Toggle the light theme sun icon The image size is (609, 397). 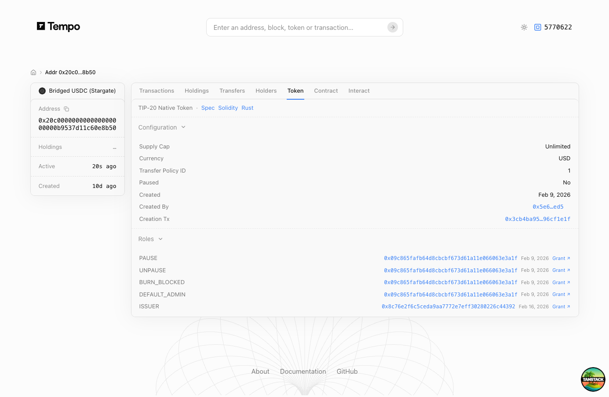point(524,27)
